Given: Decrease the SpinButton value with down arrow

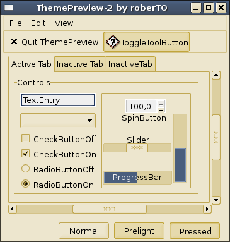Looking at the screenshot, I should coord(161,110).
